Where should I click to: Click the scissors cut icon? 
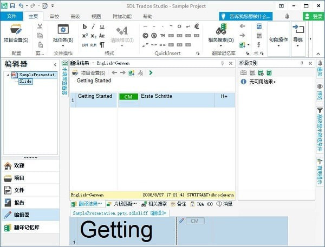pos(40,26)
